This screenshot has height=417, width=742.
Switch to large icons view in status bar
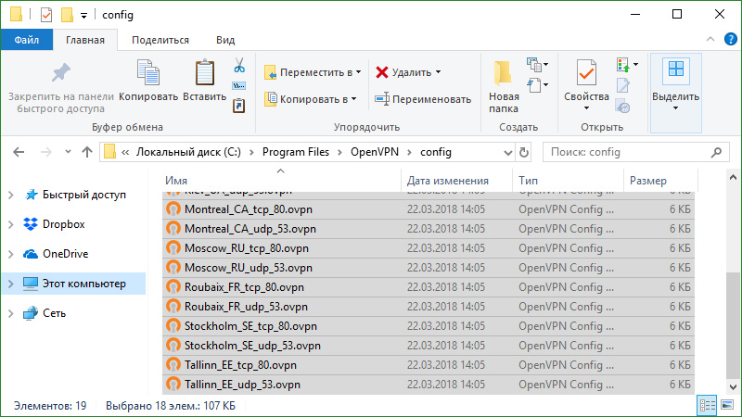point(728,406)
